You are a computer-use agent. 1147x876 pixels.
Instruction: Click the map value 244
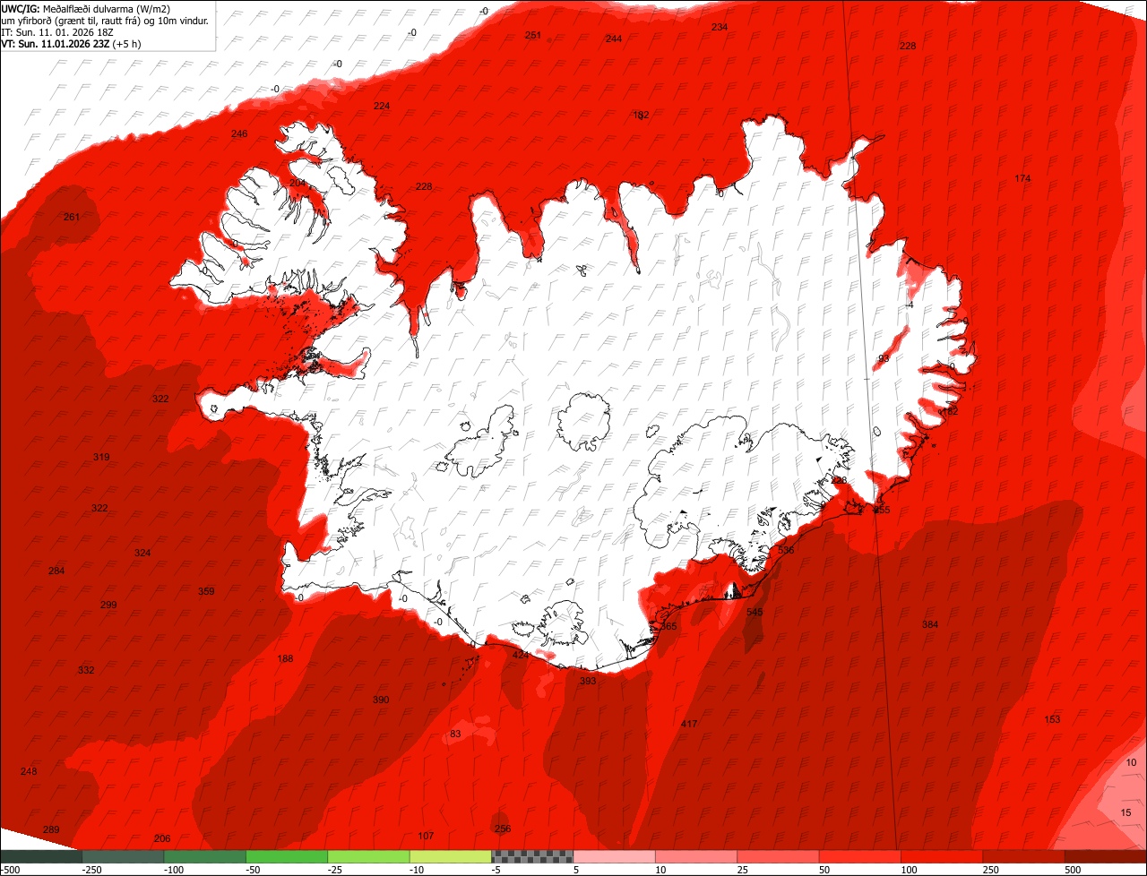tap(614, 39)
